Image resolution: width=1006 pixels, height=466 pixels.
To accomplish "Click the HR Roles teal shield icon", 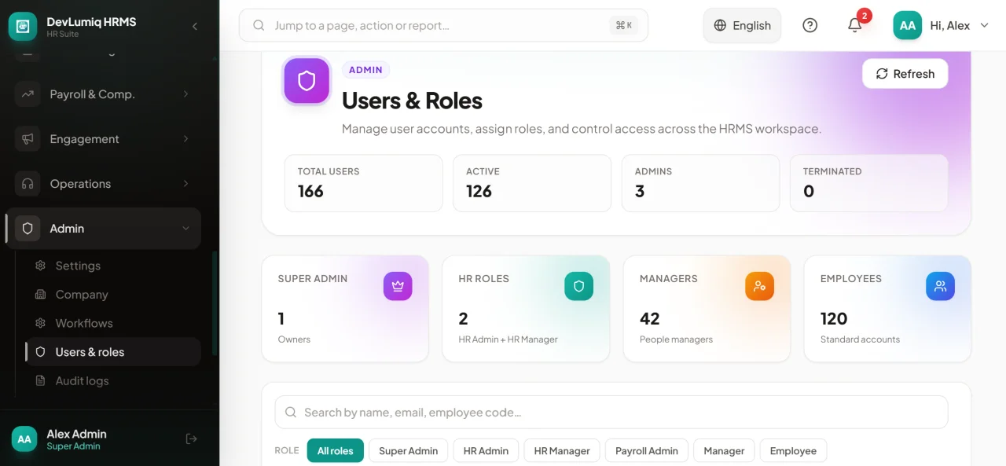I will tap(578, 286).
